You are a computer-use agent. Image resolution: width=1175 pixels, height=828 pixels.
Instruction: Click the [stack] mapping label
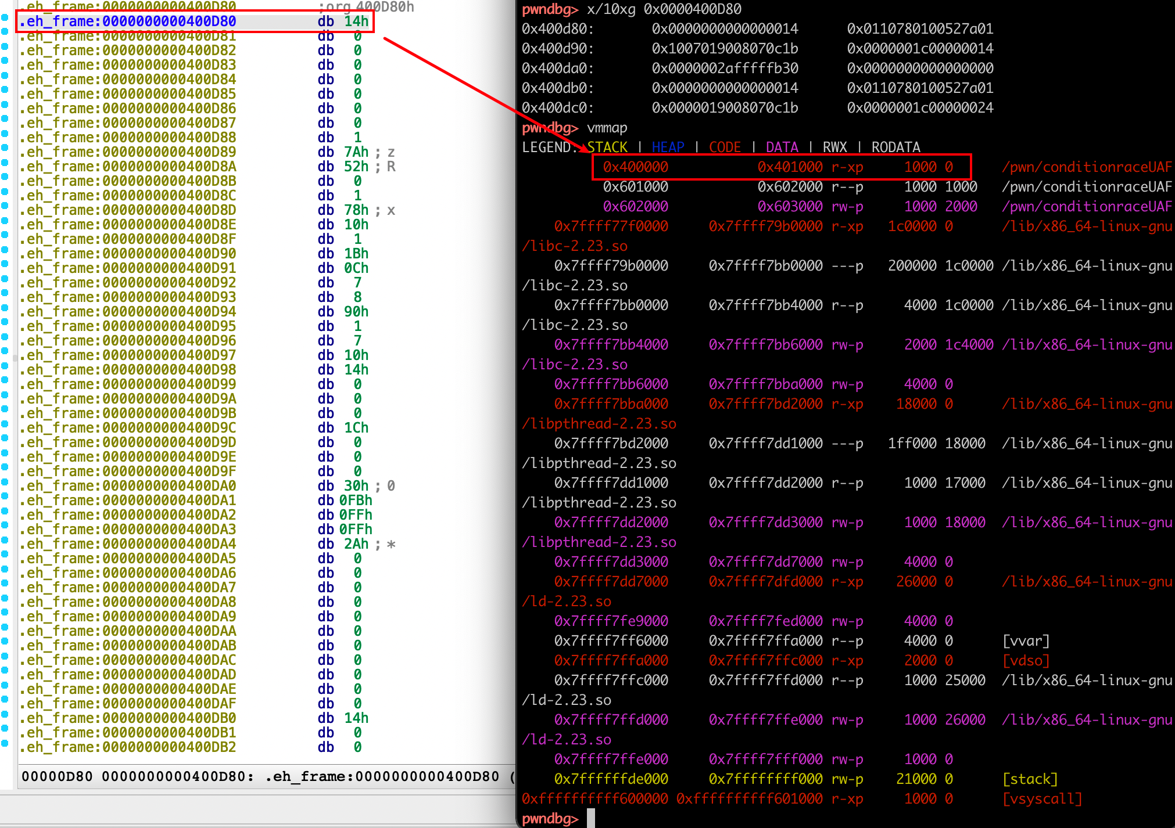1030,779
